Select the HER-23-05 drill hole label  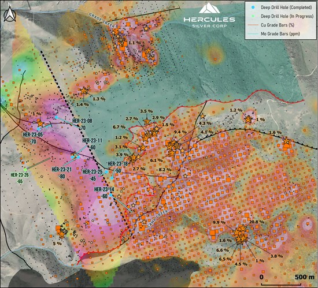[x=33, y=134]
